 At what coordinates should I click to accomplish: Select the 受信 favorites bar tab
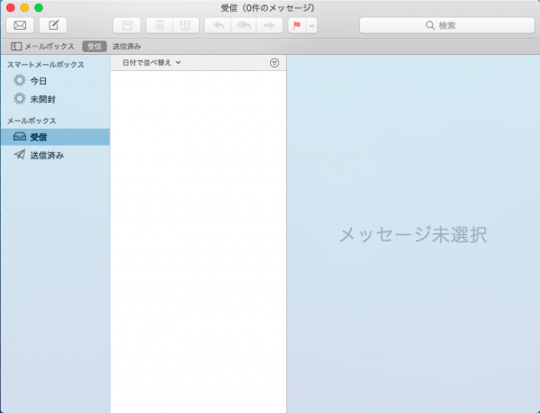click(x=94, y=46)
